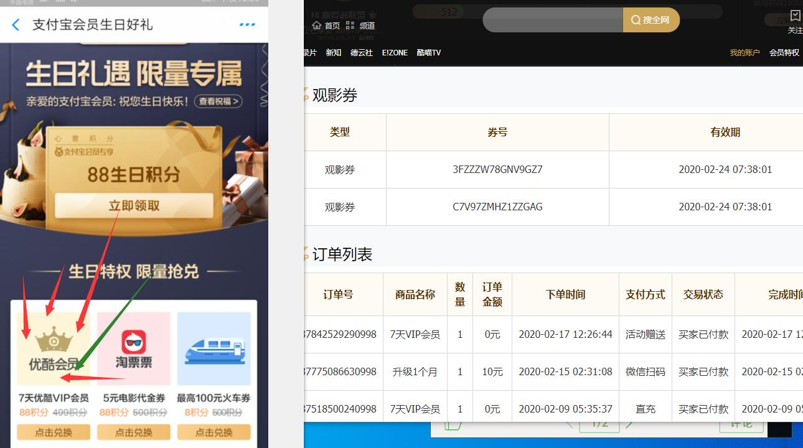Viewport: 803px width, 448px height.
Task: Open the 频道 channel link
Action: (x=367, y=26)
